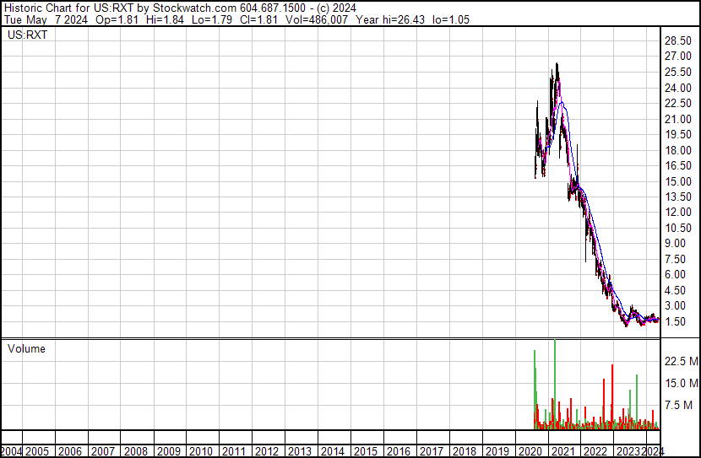Click the 15.00 price level label

pyautogui.click(x=680, y=181)
